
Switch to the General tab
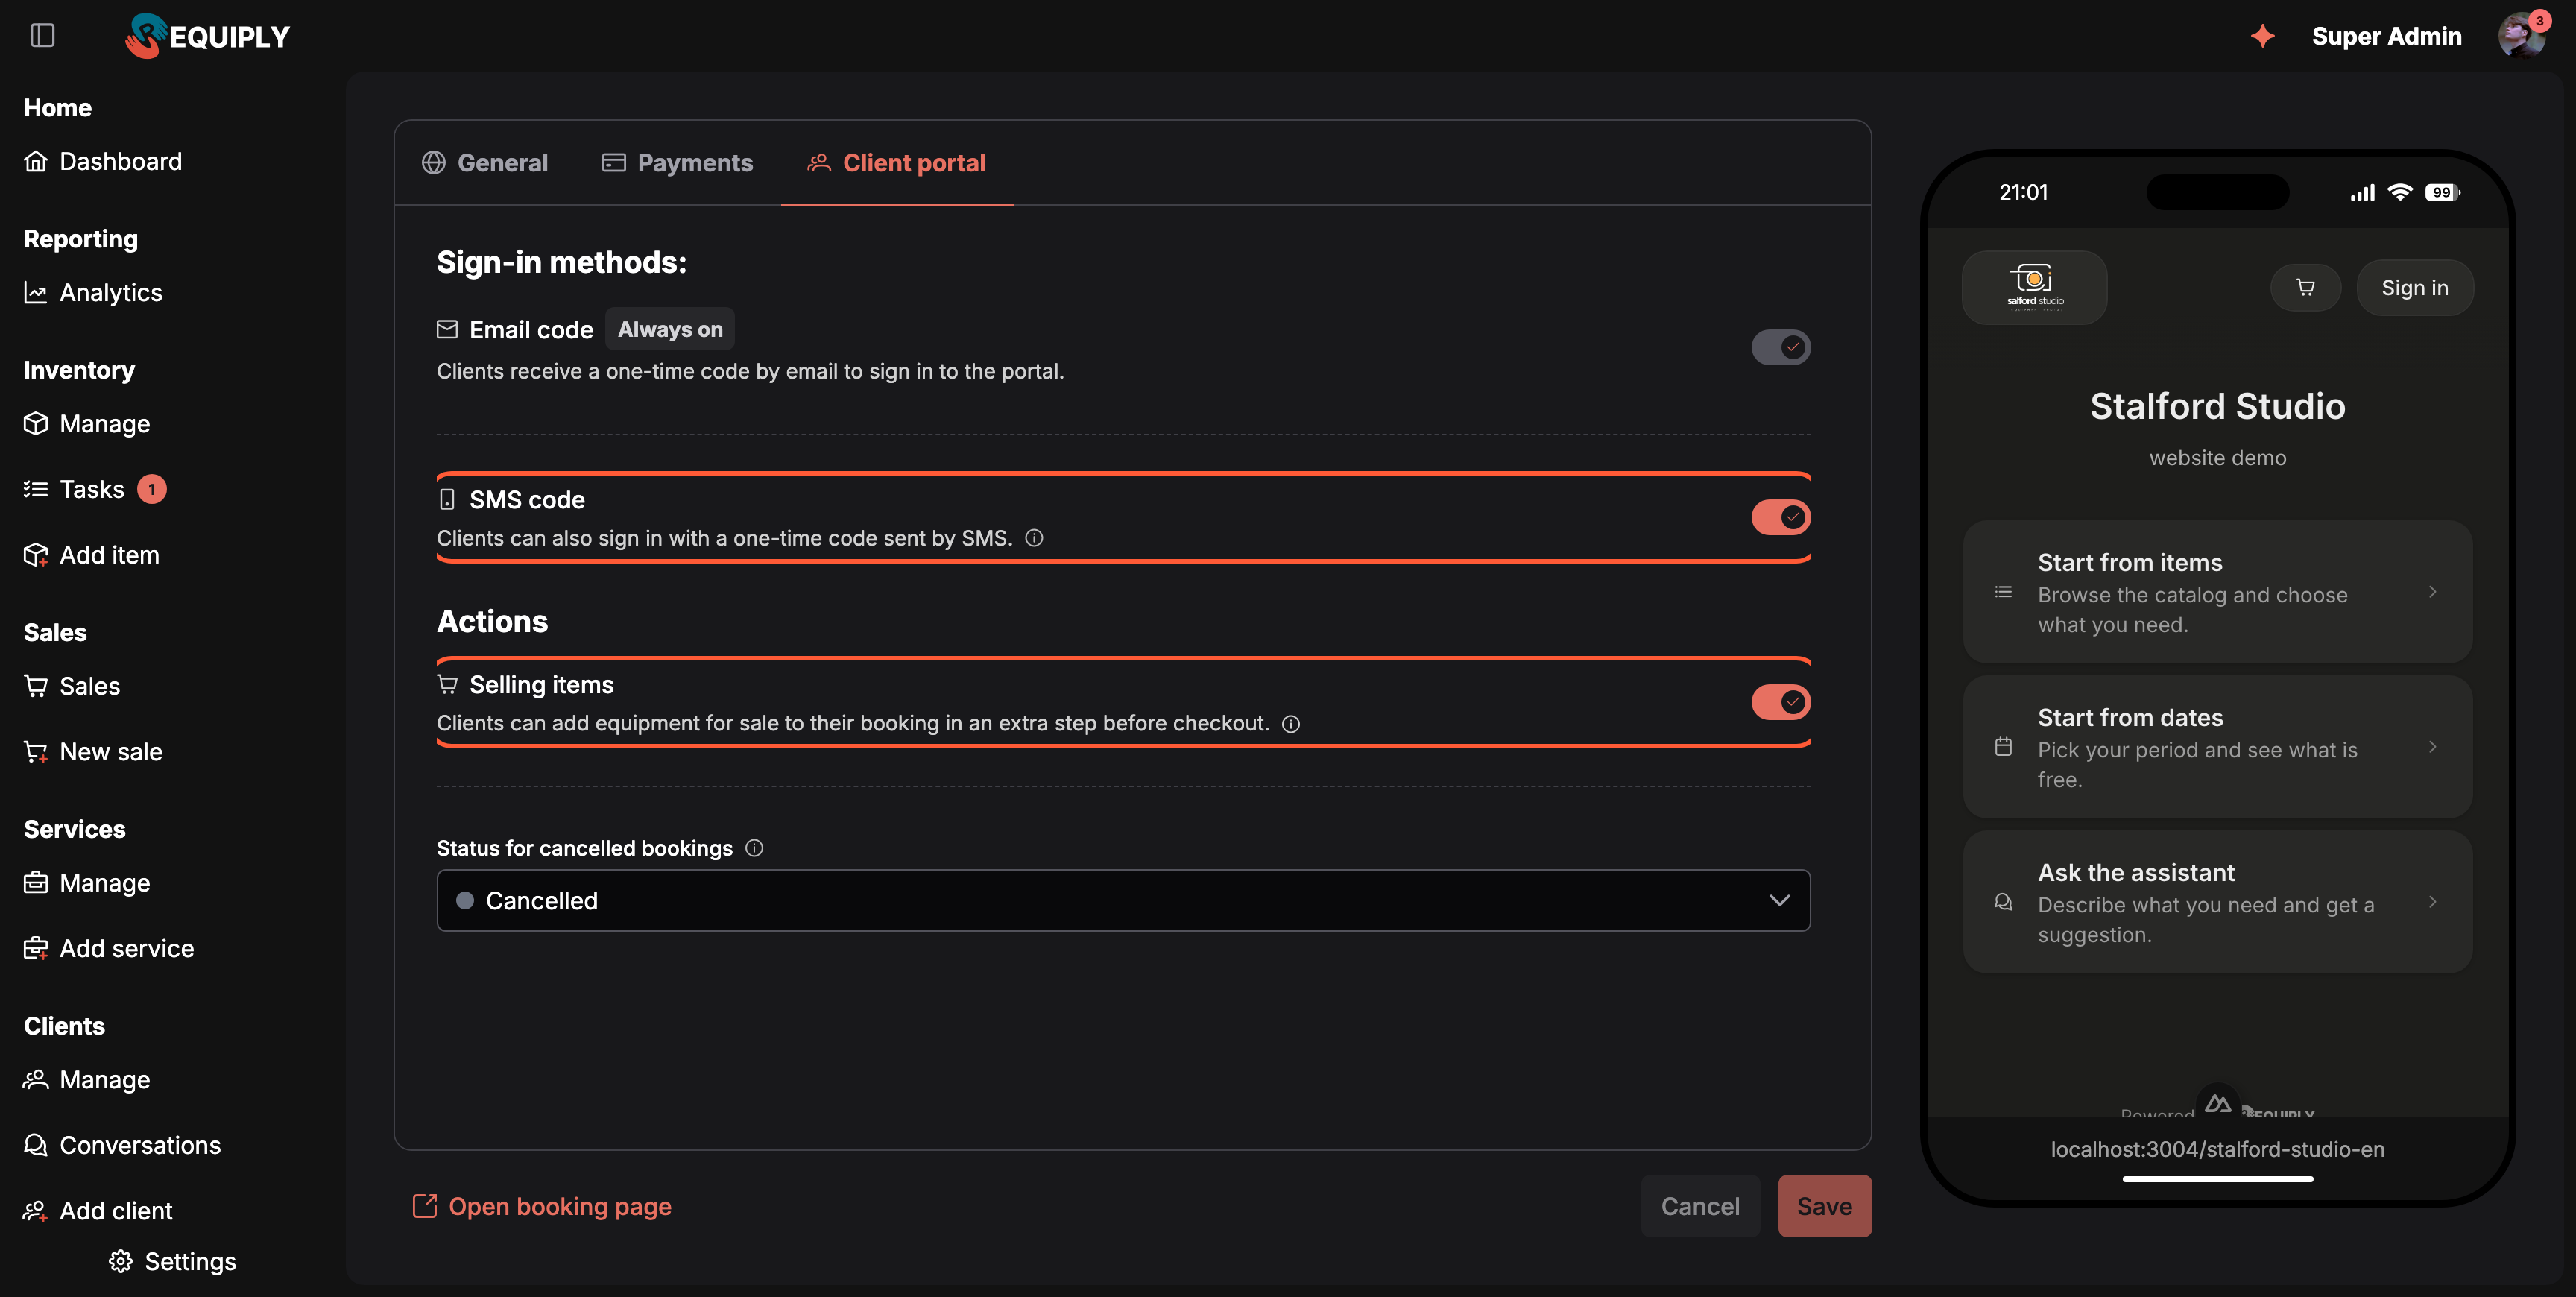point(485,163)
